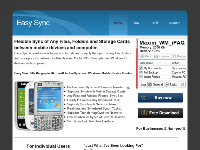Click the shopping cart icon on Buy now
Viewport: 200px width, 150px height.
tap(143, 98)
